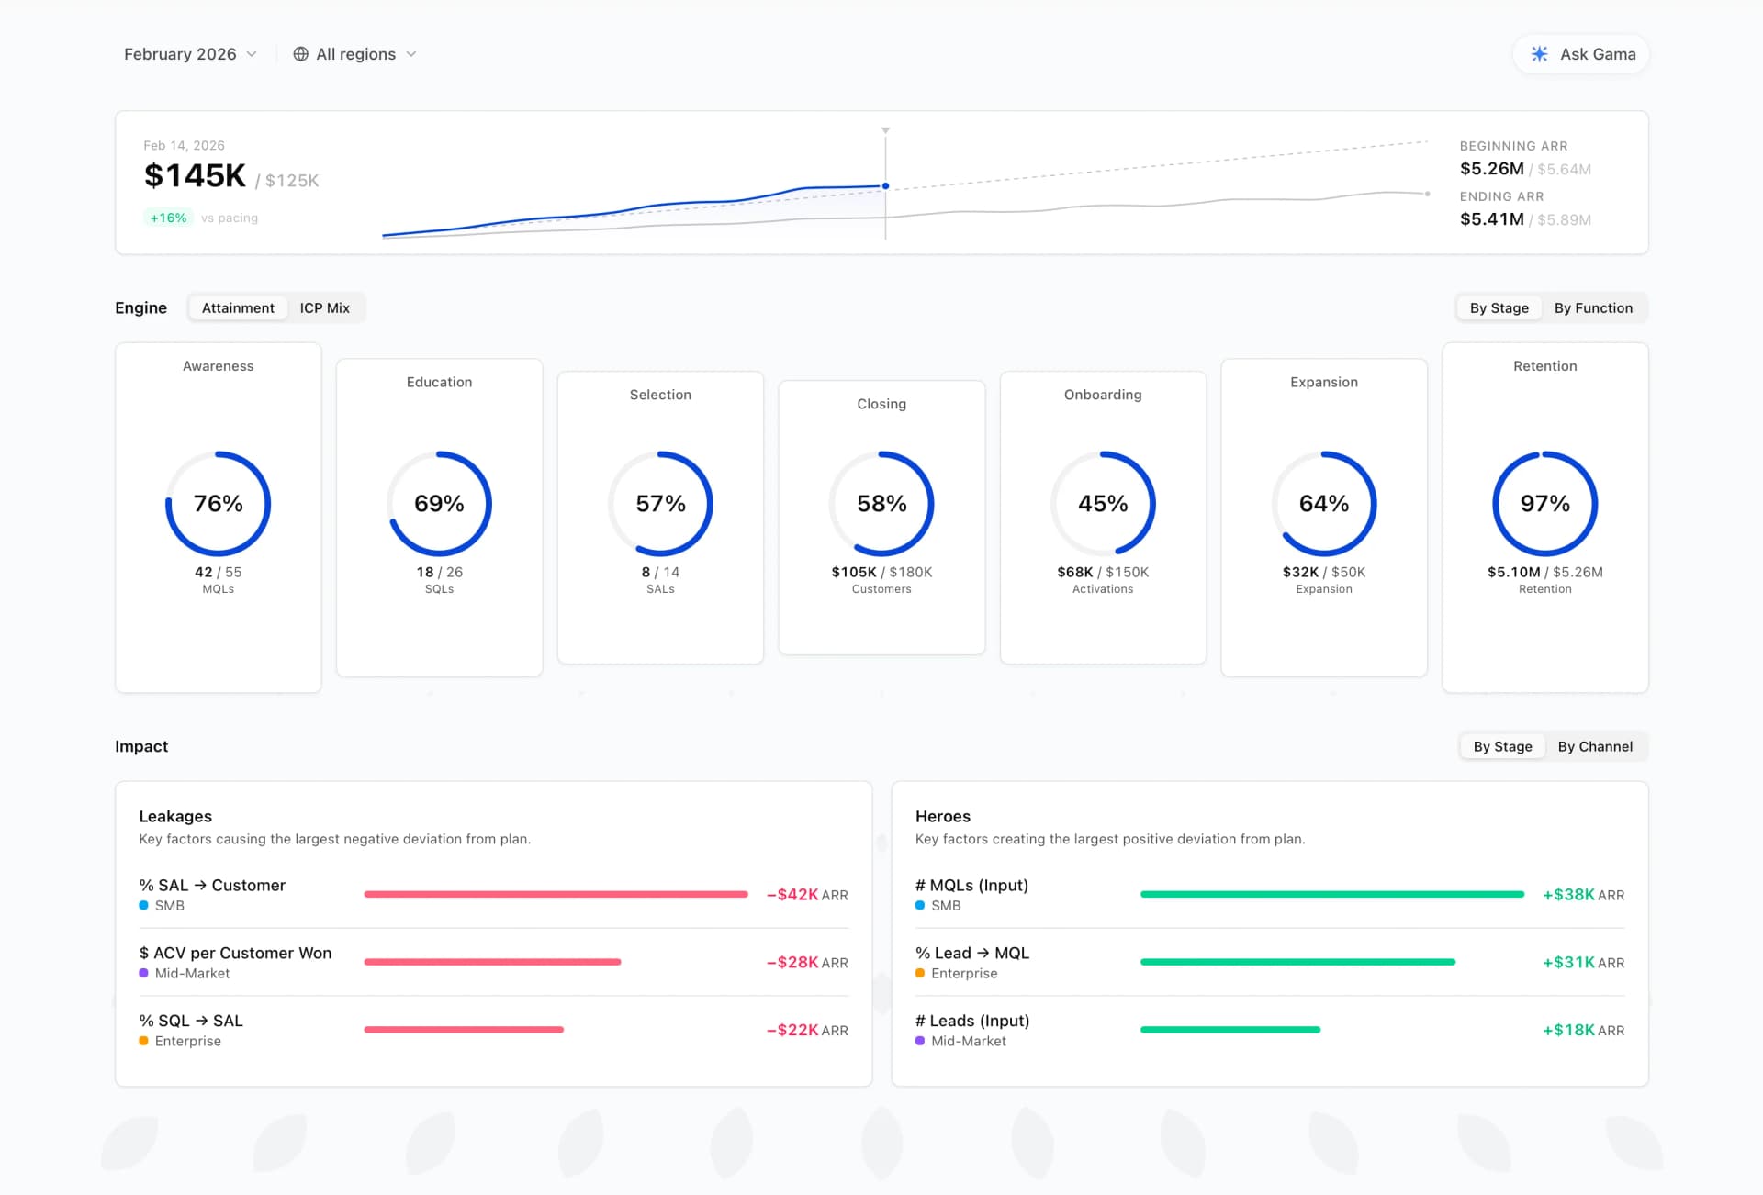This screenshot has height=1195, width=1763.
Task: Click the Expansion 64% progress circle
Action: coord(1323,503)
